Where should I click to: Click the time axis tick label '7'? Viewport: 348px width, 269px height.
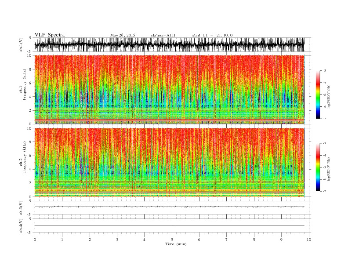pos(227,240)
